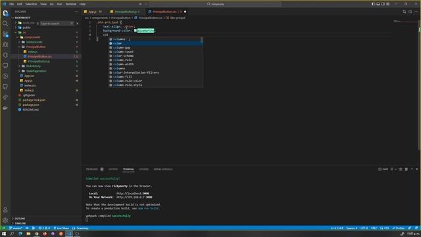Image resolution: width=421 pixels, height=237 pixels.
Task: Toggle primary side bar layout icon
Action: pyautogui.click(x=373, y=4)
